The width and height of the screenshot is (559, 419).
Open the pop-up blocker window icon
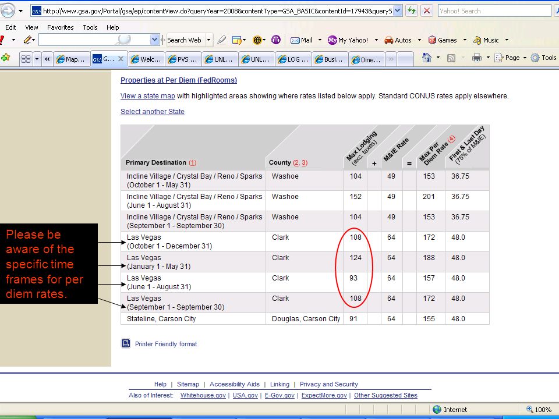click(237, 40)
